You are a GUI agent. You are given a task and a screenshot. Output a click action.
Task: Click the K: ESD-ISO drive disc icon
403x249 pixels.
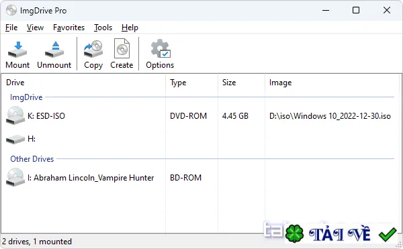(x=15, y=115)
